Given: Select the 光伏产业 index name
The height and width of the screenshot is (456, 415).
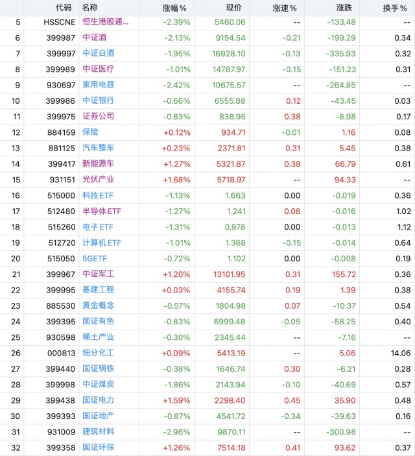Looking at the screenshot, I should pyautogui.click(x=99, y=180).
